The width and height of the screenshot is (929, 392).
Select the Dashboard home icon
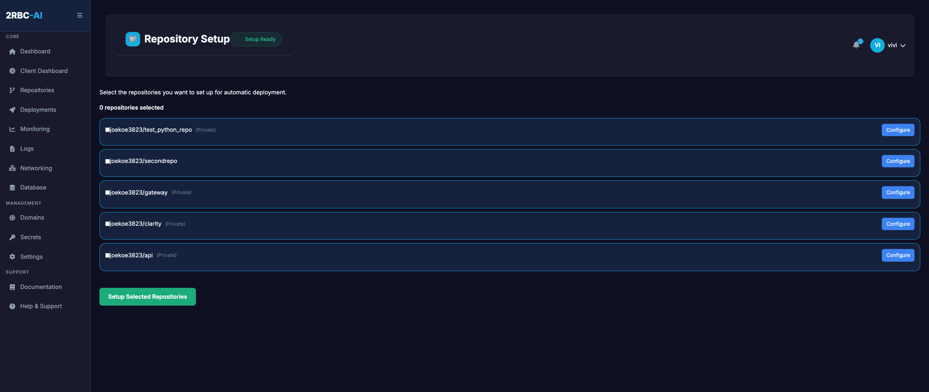(x=12, y=51)
